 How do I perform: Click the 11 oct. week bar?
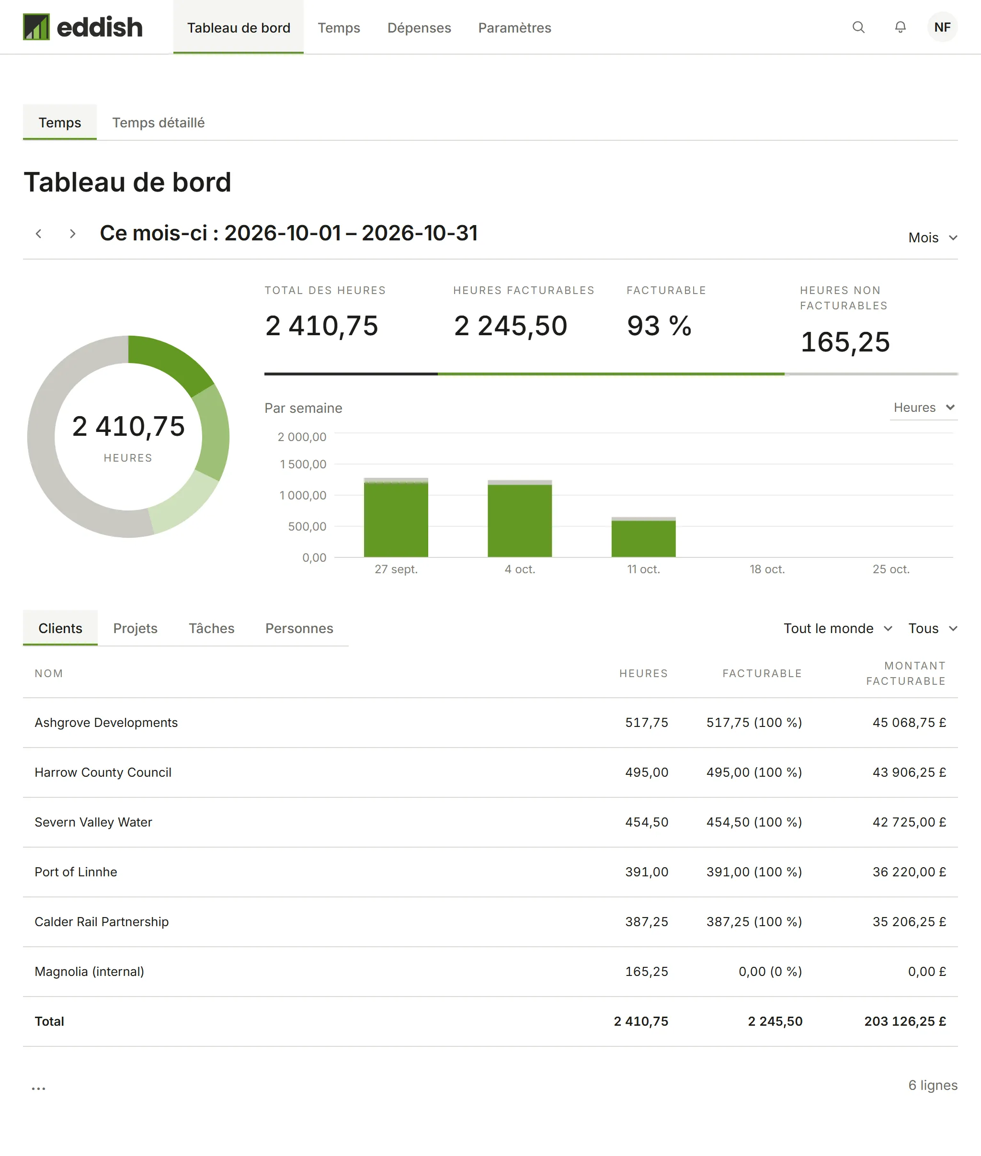643,537
